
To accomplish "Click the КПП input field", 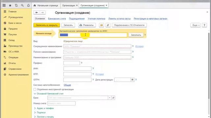I will tap(77, 74).
